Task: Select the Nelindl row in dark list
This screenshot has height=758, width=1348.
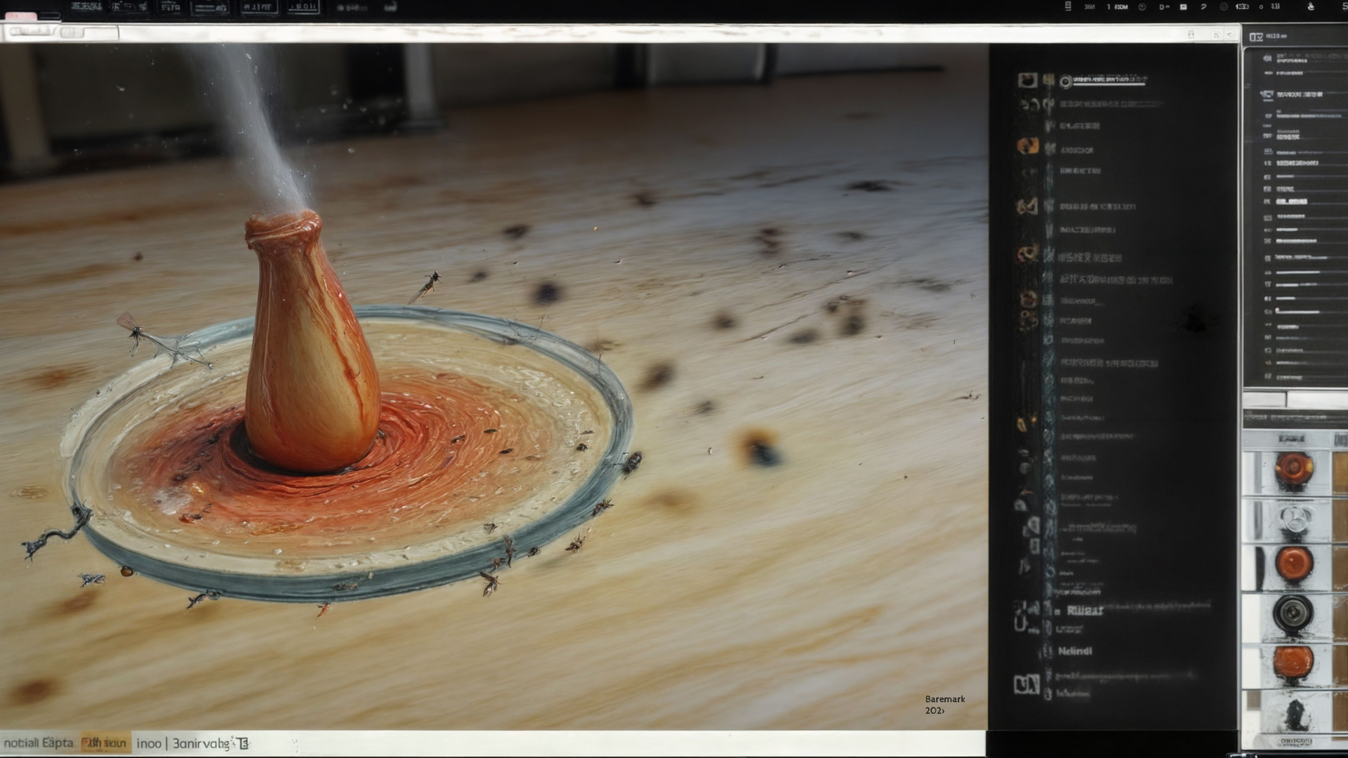Action: click(1075, 651)
